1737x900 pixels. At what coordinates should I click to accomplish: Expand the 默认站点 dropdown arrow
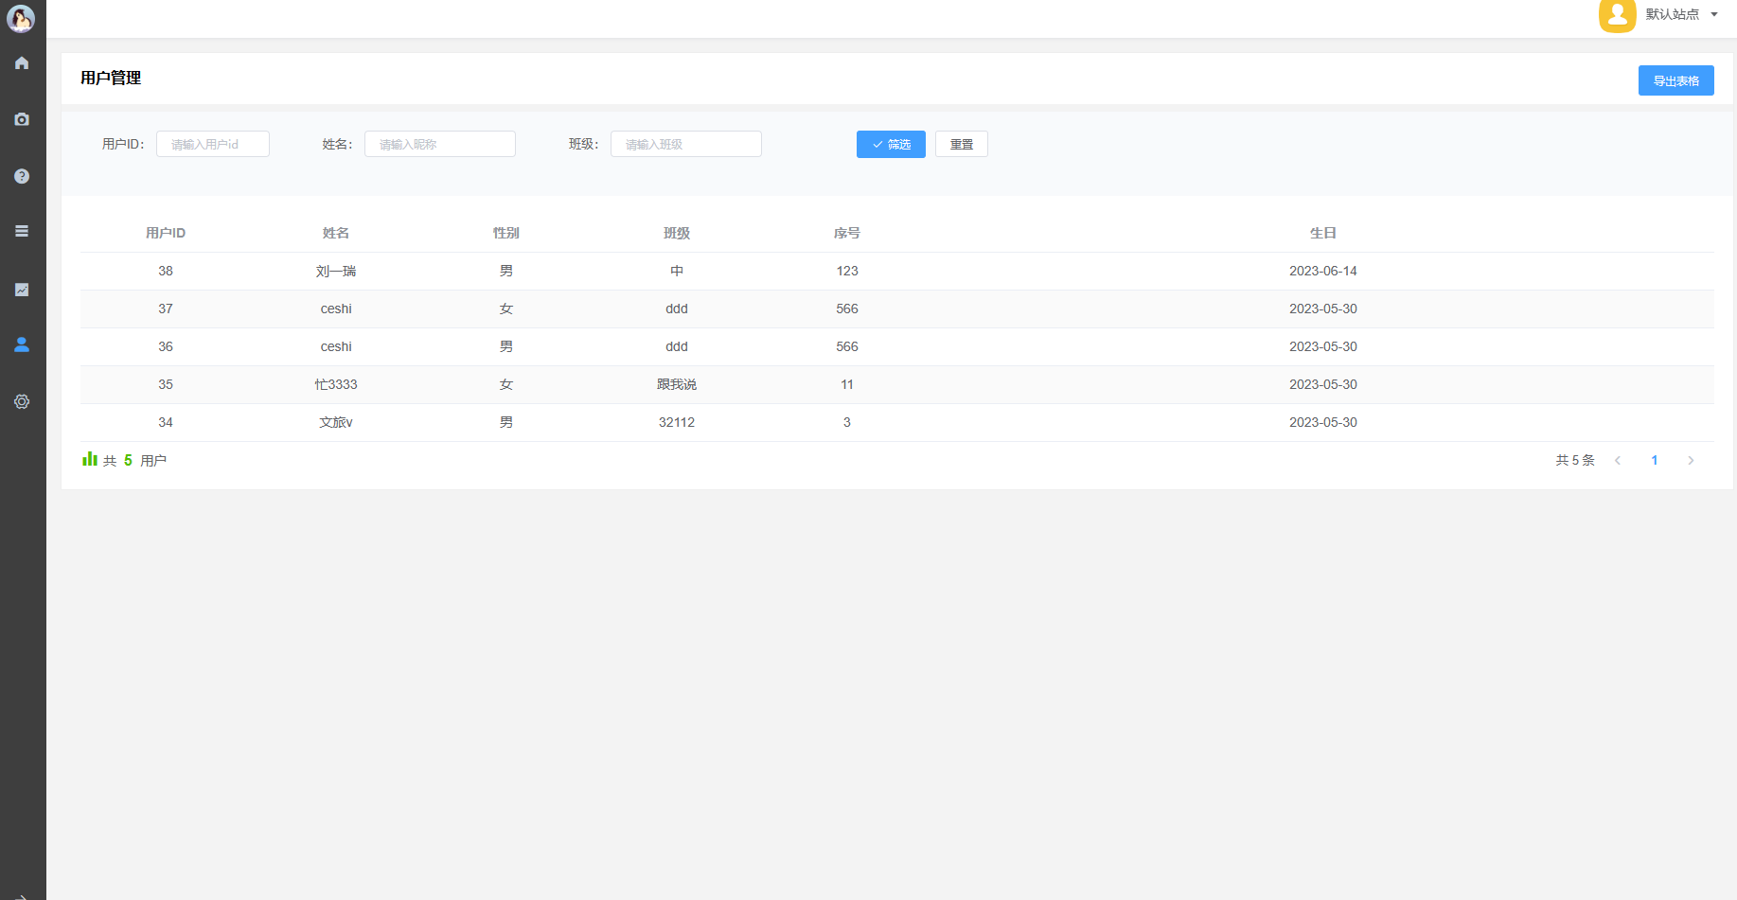point(1714,14)
